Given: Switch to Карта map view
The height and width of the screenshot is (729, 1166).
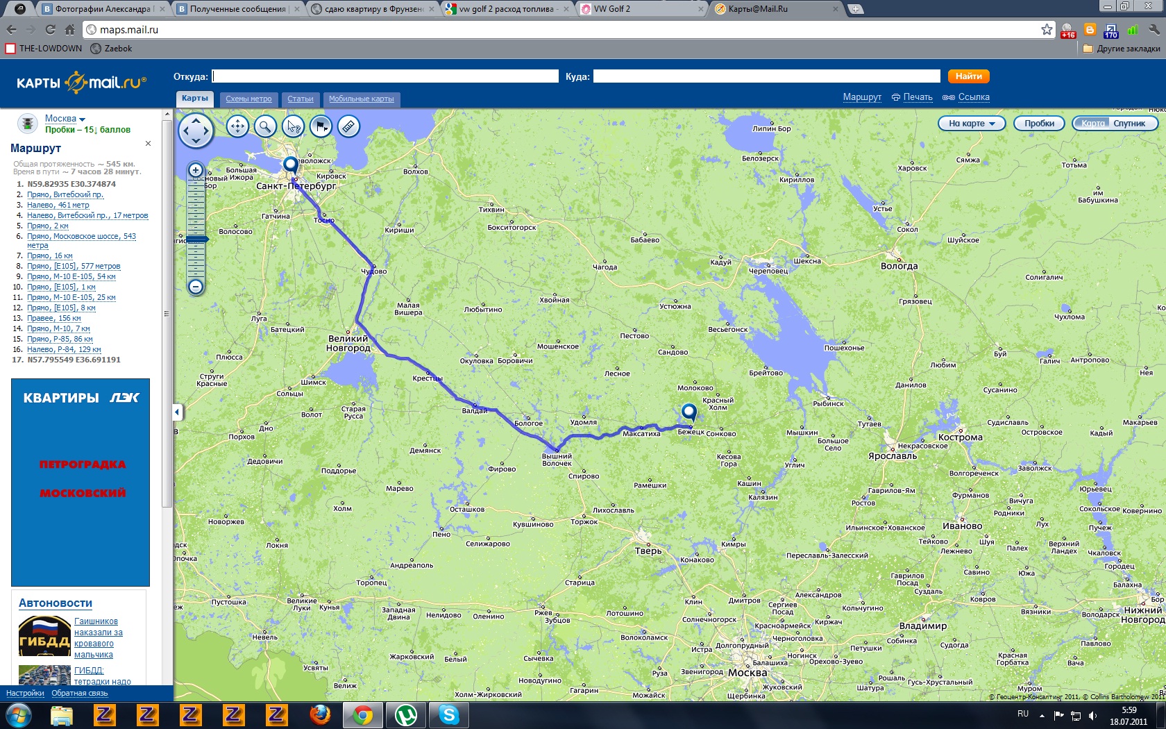Looking at the screenshot, I should point(1092,124).
